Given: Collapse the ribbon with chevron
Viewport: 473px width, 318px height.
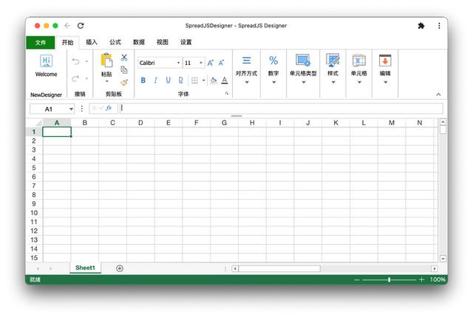Looking at the screenshot, I should click(x=438, y=95).
